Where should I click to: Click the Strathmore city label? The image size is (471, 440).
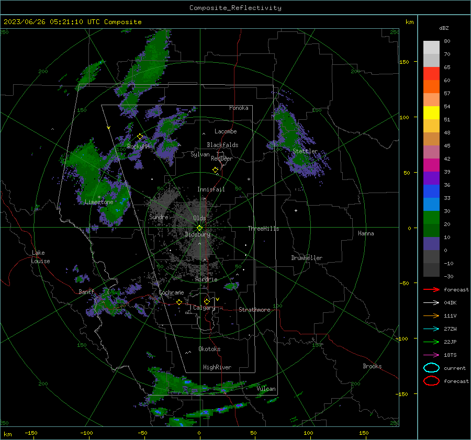254,310
